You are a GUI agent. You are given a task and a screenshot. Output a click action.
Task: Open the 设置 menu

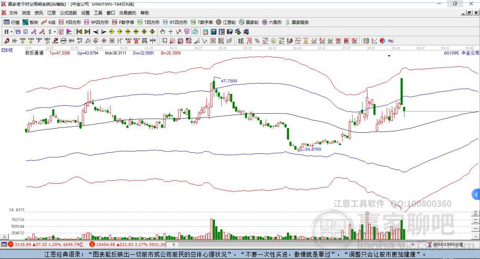point(85,13)
